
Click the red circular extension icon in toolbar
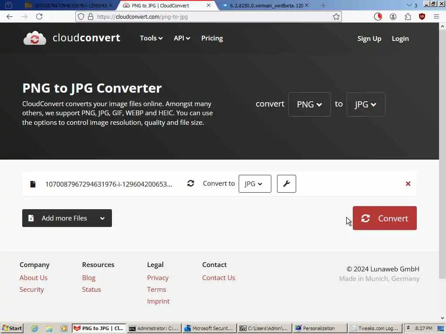pyautogui.click(x=378, y=17)
